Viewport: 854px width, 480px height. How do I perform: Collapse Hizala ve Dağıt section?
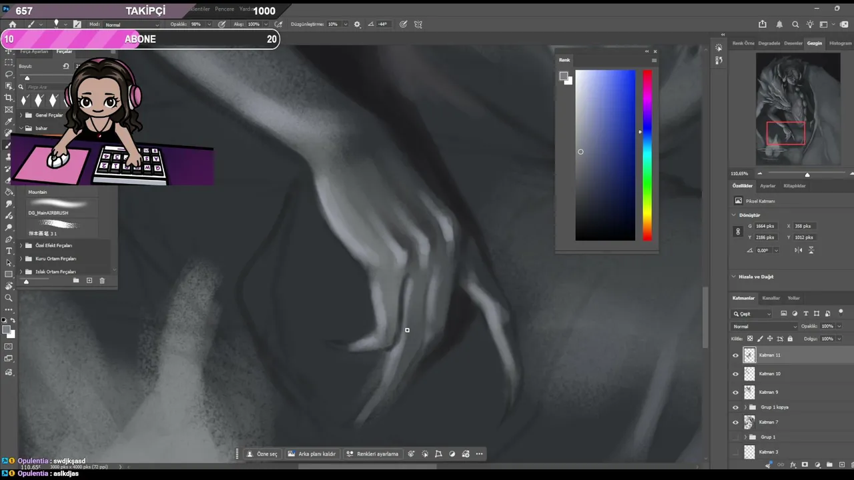(734, 277)
